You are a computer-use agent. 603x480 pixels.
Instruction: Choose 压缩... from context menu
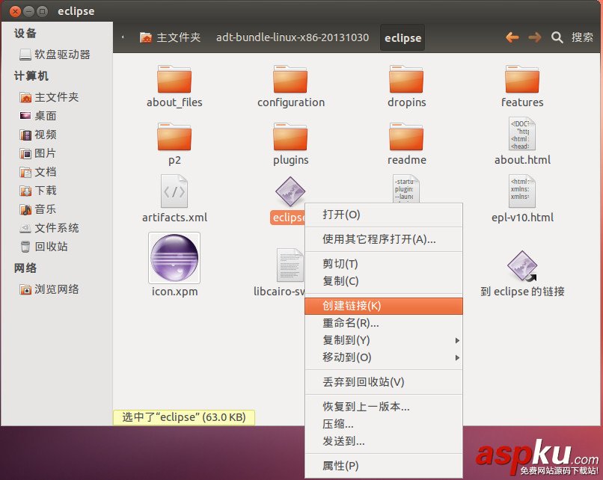(x=384, y=424)
